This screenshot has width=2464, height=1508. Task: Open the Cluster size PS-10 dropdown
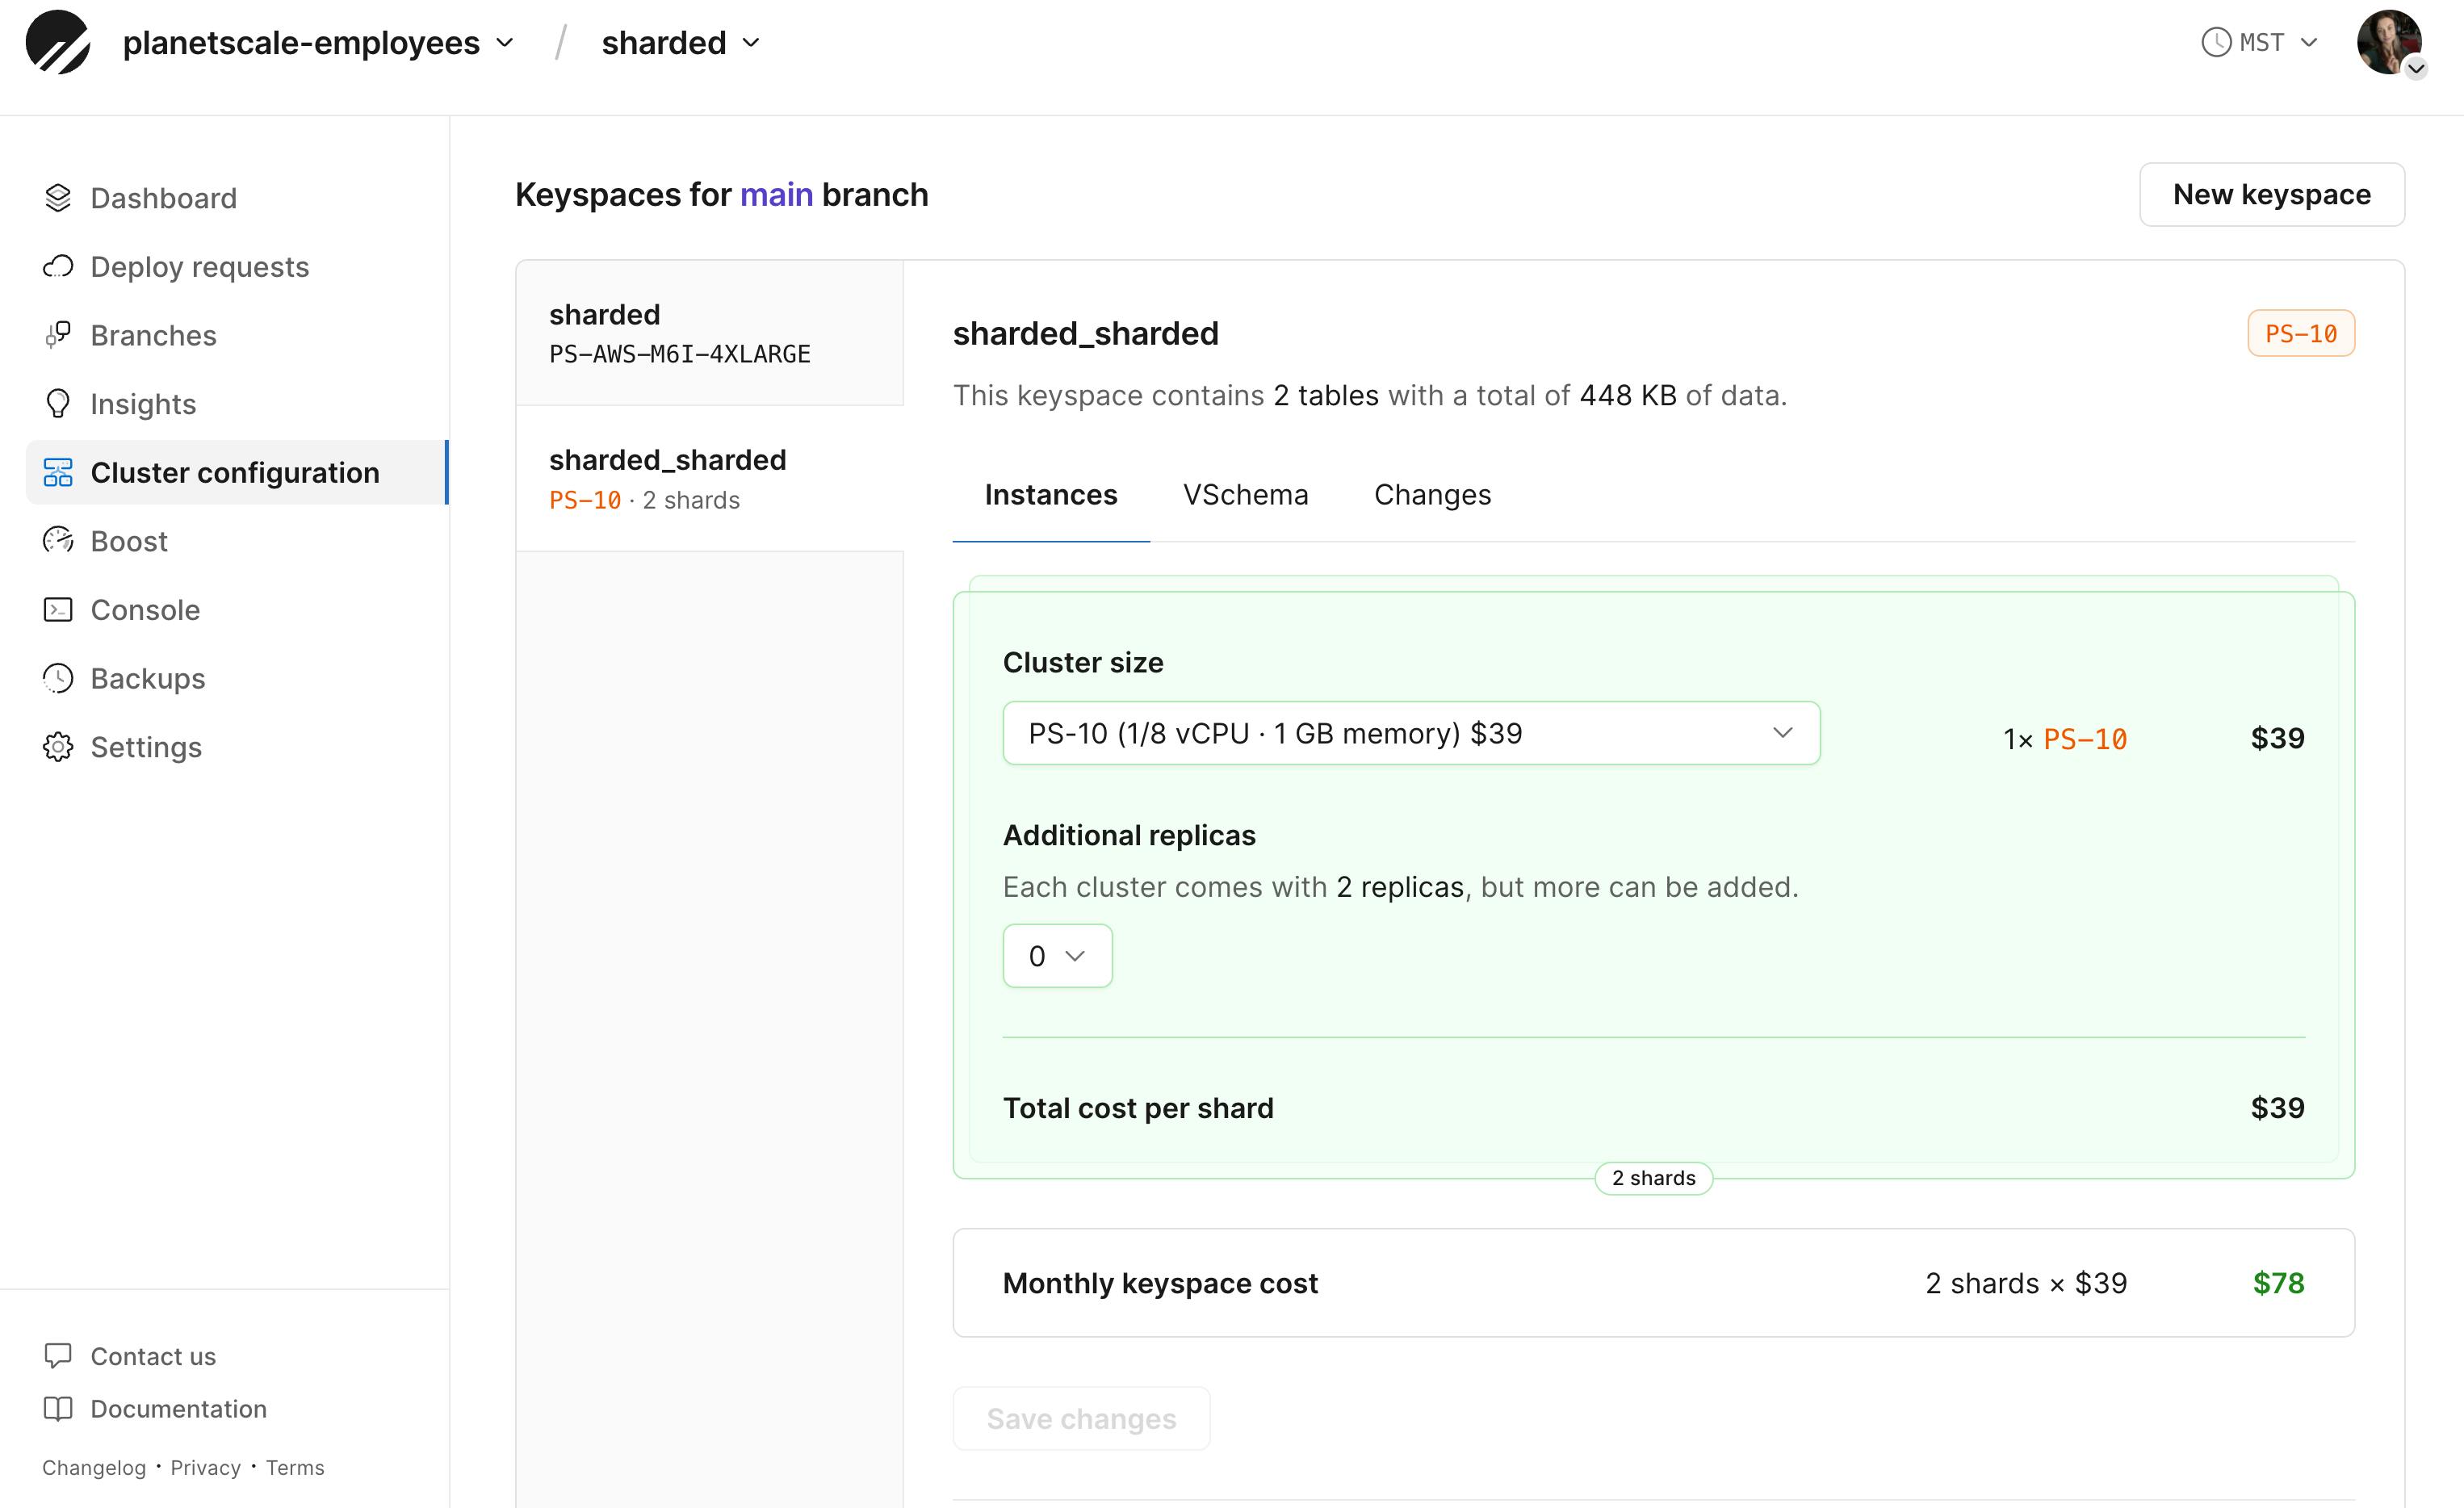(x=1411, y=733)
